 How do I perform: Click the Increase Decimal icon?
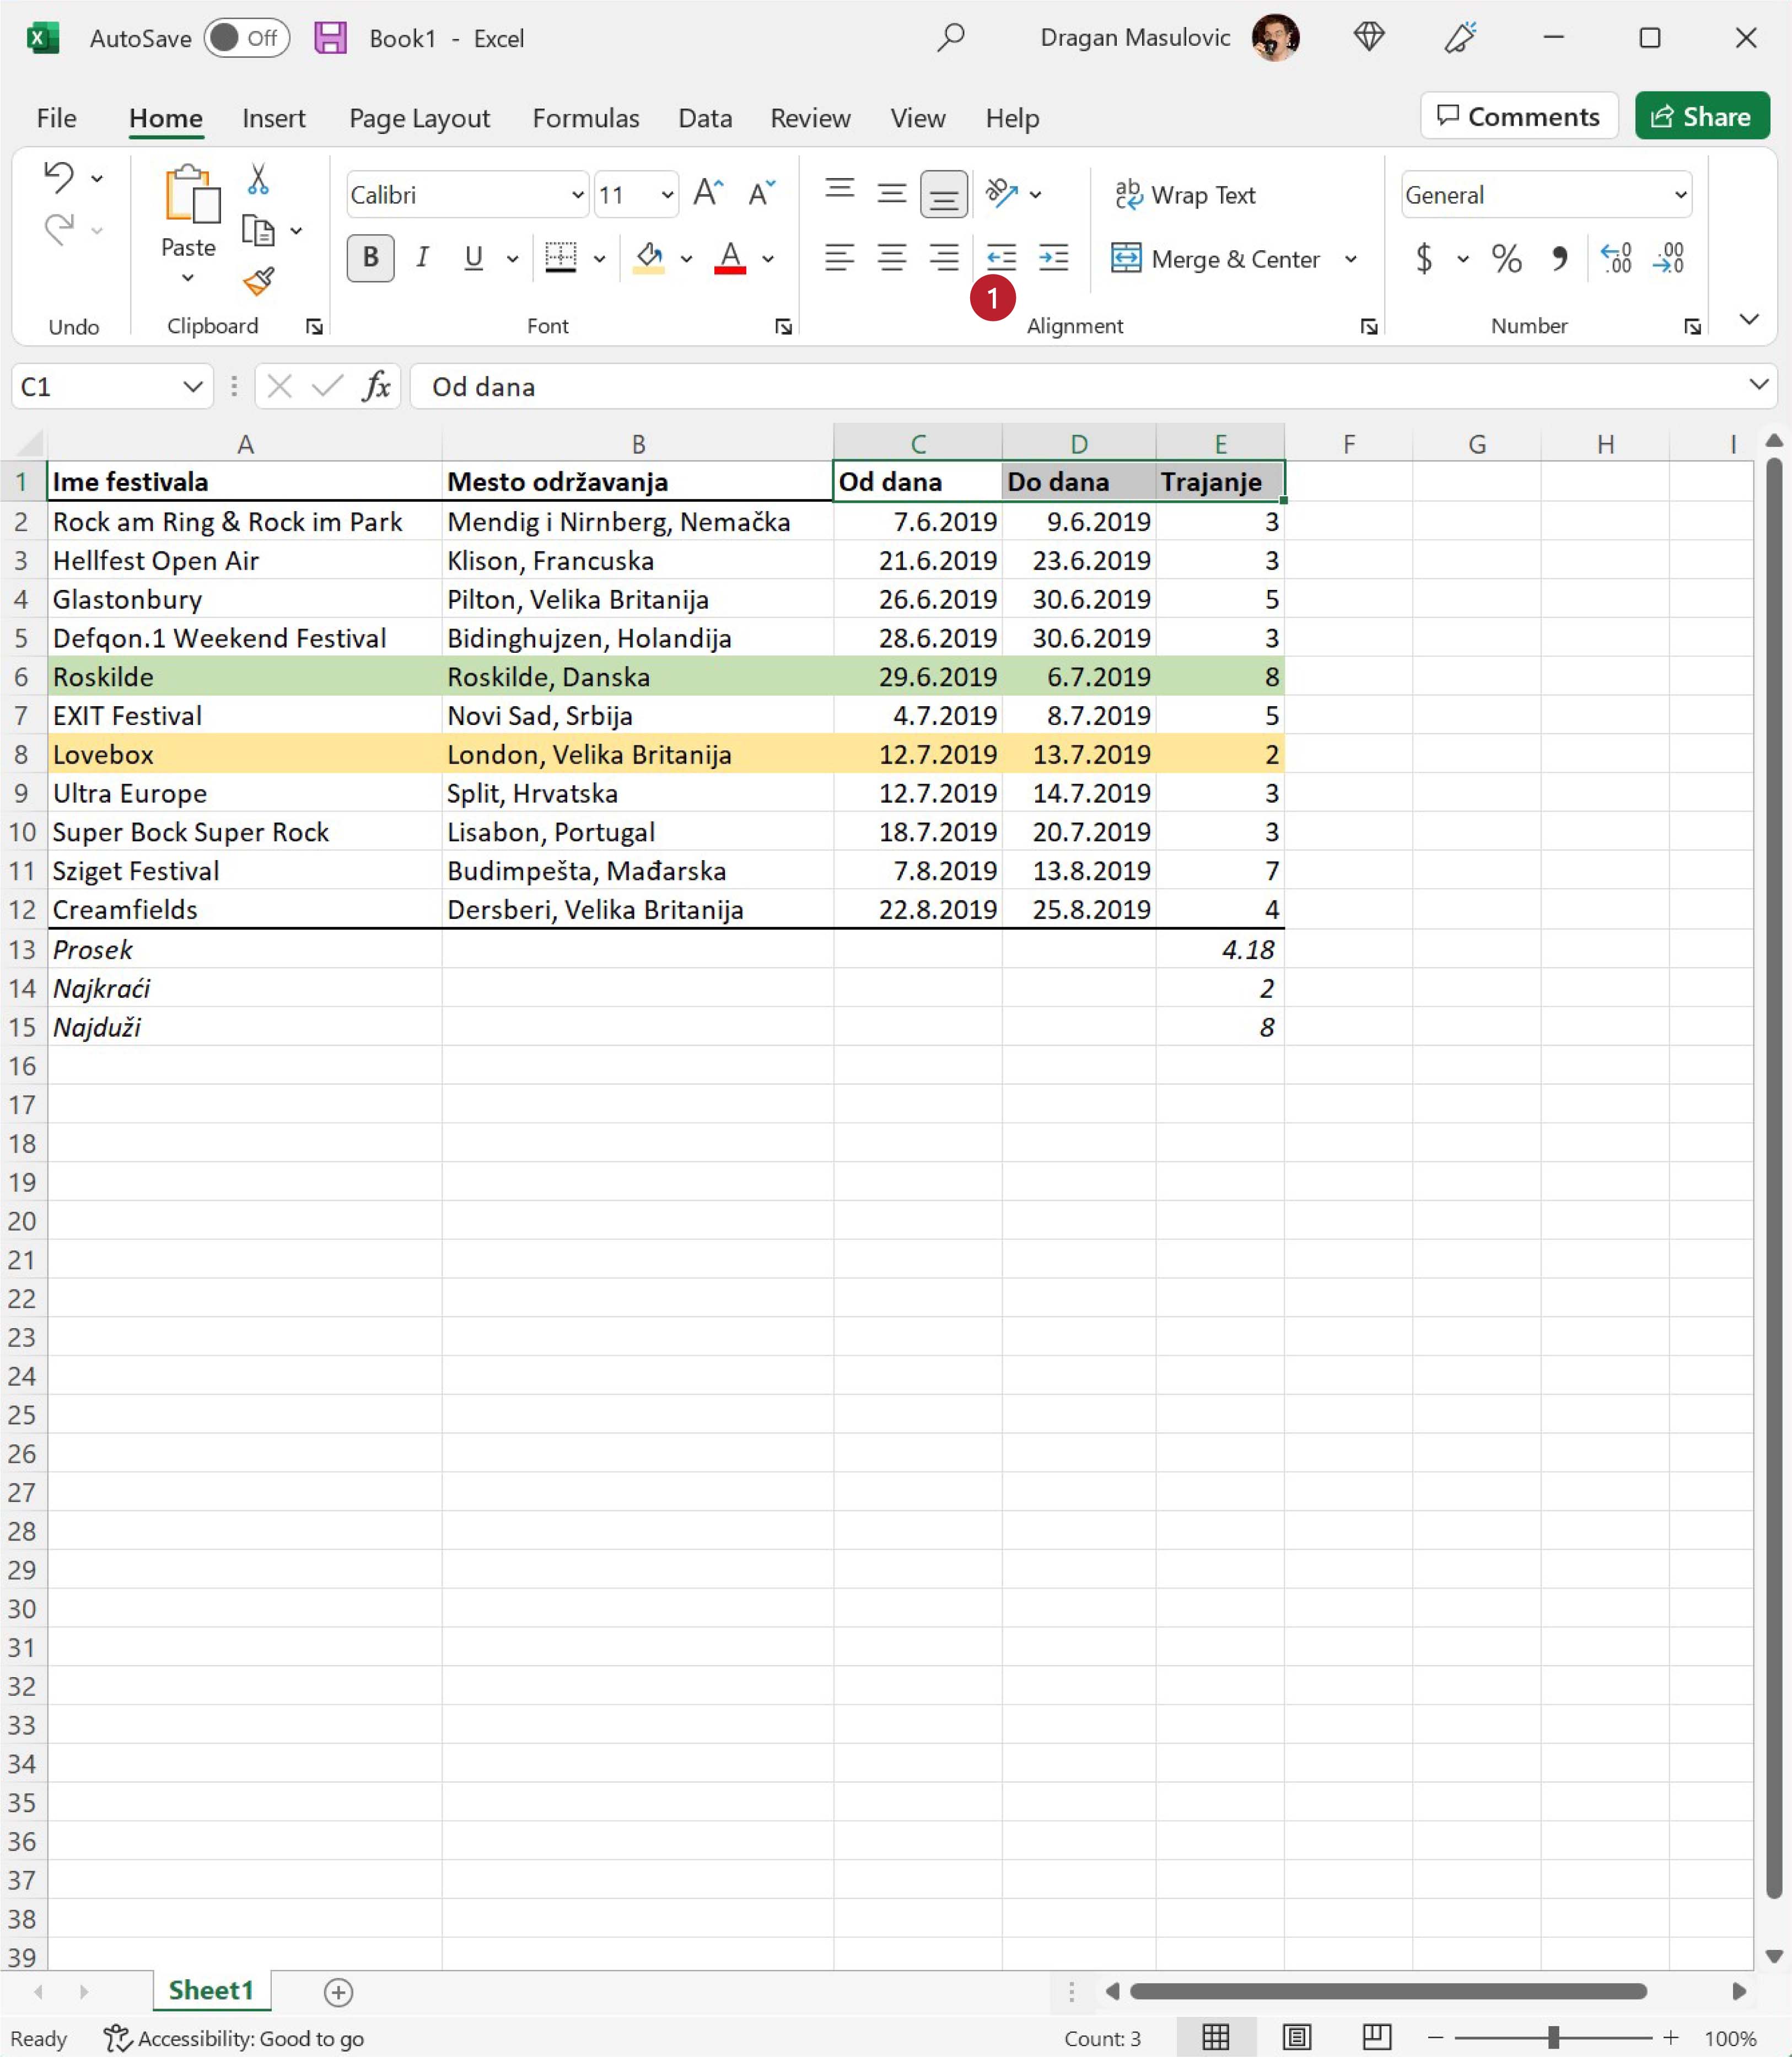tap(1616, 259)
